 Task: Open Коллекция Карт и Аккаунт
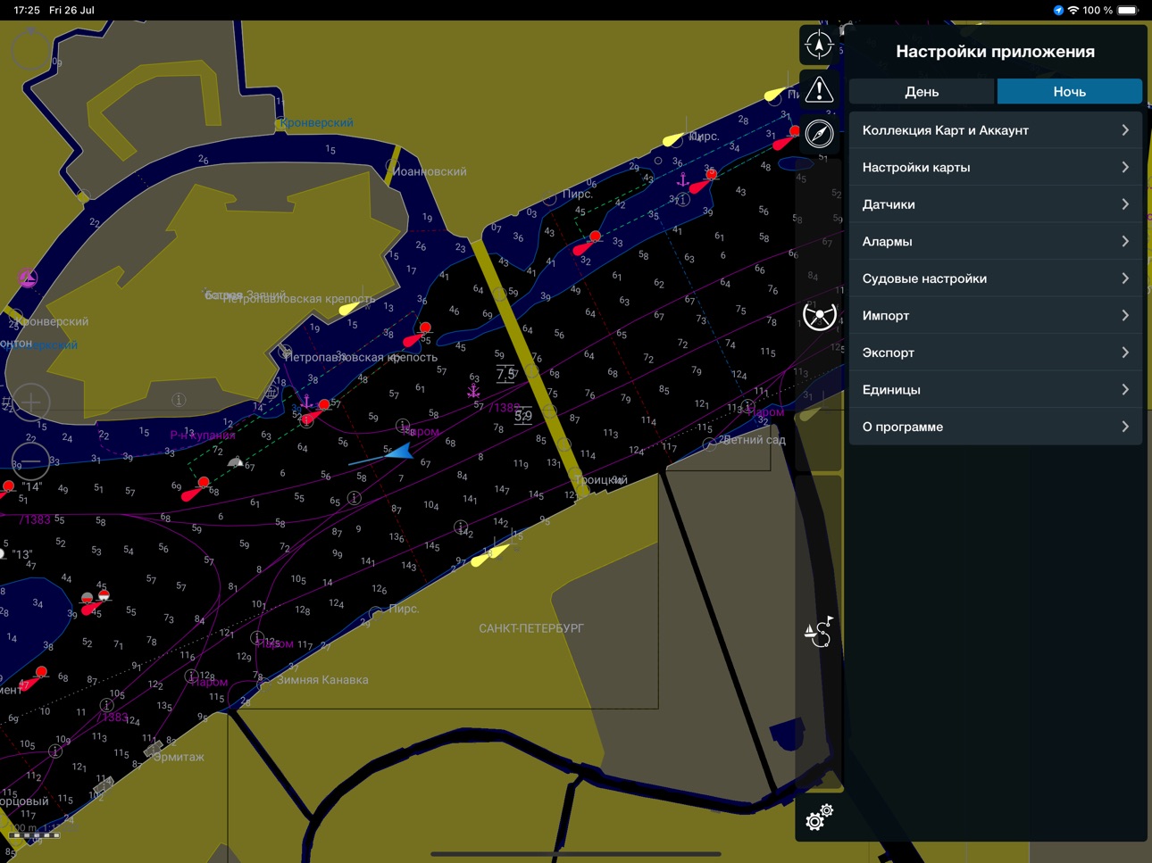(996, 130)
